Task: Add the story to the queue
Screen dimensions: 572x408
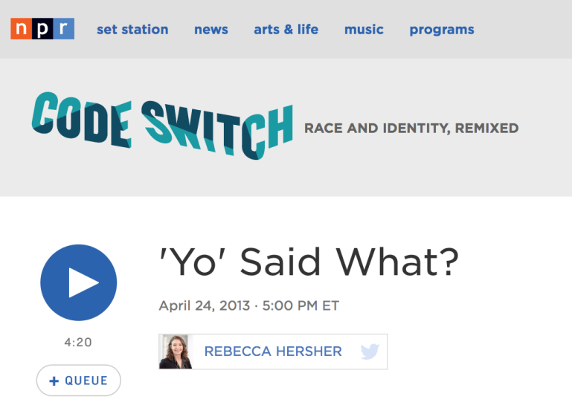Action: (x=78, y=381)
